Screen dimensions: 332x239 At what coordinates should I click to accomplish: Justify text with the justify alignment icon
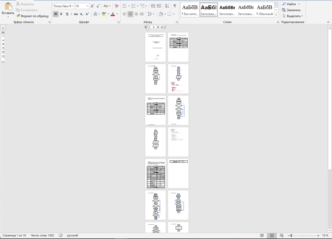pos(142,14)
